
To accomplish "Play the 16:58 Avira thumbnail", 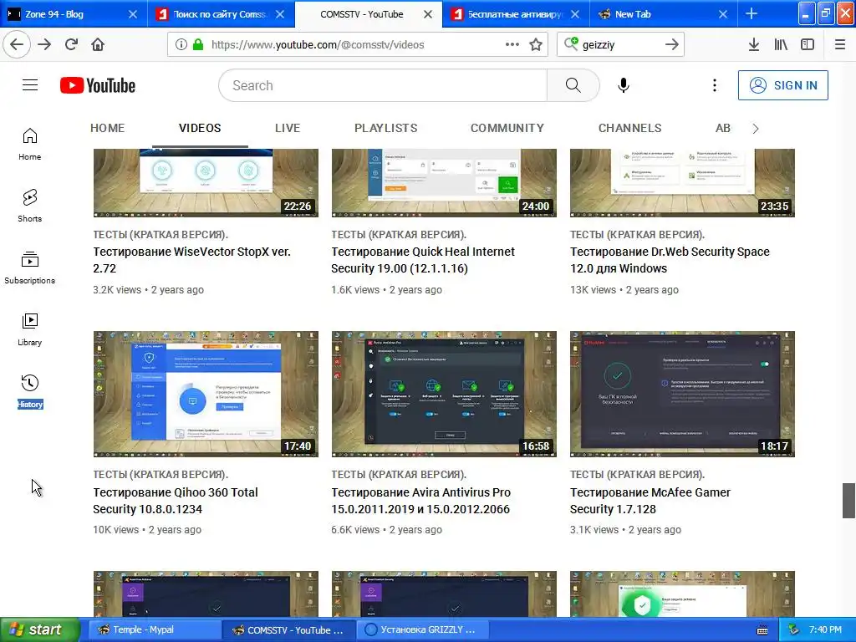I will pos(444,394).
